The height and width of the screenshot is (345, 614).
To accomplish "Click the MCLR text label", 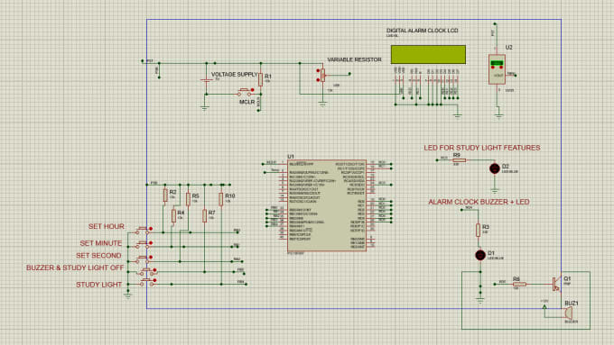I will (x=247, y=102).
